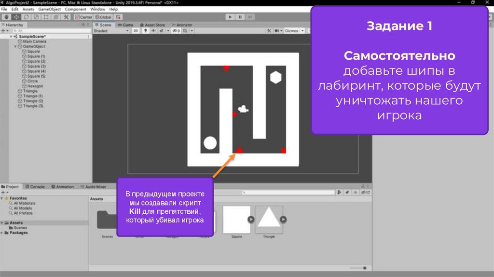This screenshot has width=494, height=277.
Task: Toggle Gizmos button
Action: 291,31
